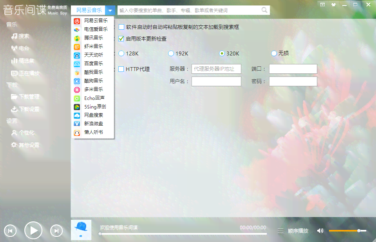Viewport: 376px width, 242px height.
Task: Select 酷狗音乐 source icon
Action: click(77, 81)
